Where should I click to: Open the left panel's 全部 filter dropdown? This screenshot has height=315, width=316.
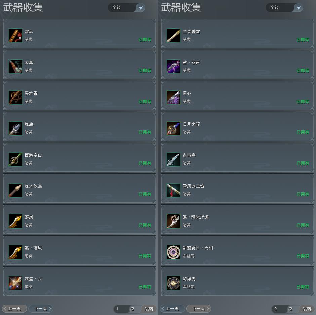click(126, 8)
